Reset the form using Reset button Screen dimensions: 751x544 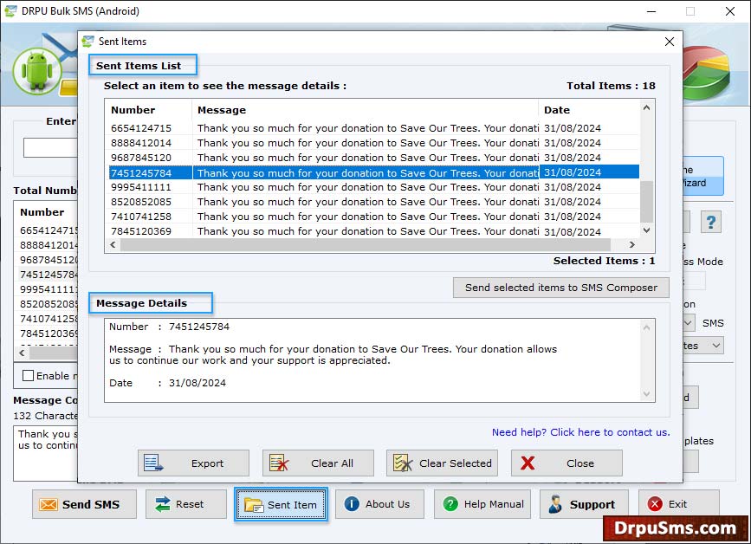(x=186, y=504)
